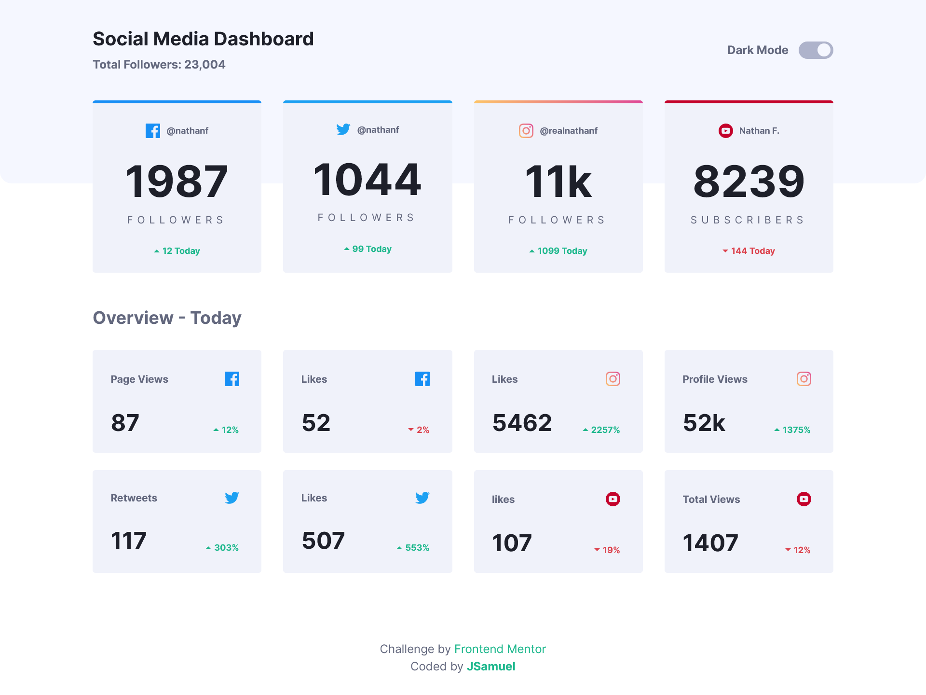Image resolution: width=926 pixels, height=695 pixels.
Task: Click the Instagram icon beside @realnathanf
Action: tap(526, 131)
